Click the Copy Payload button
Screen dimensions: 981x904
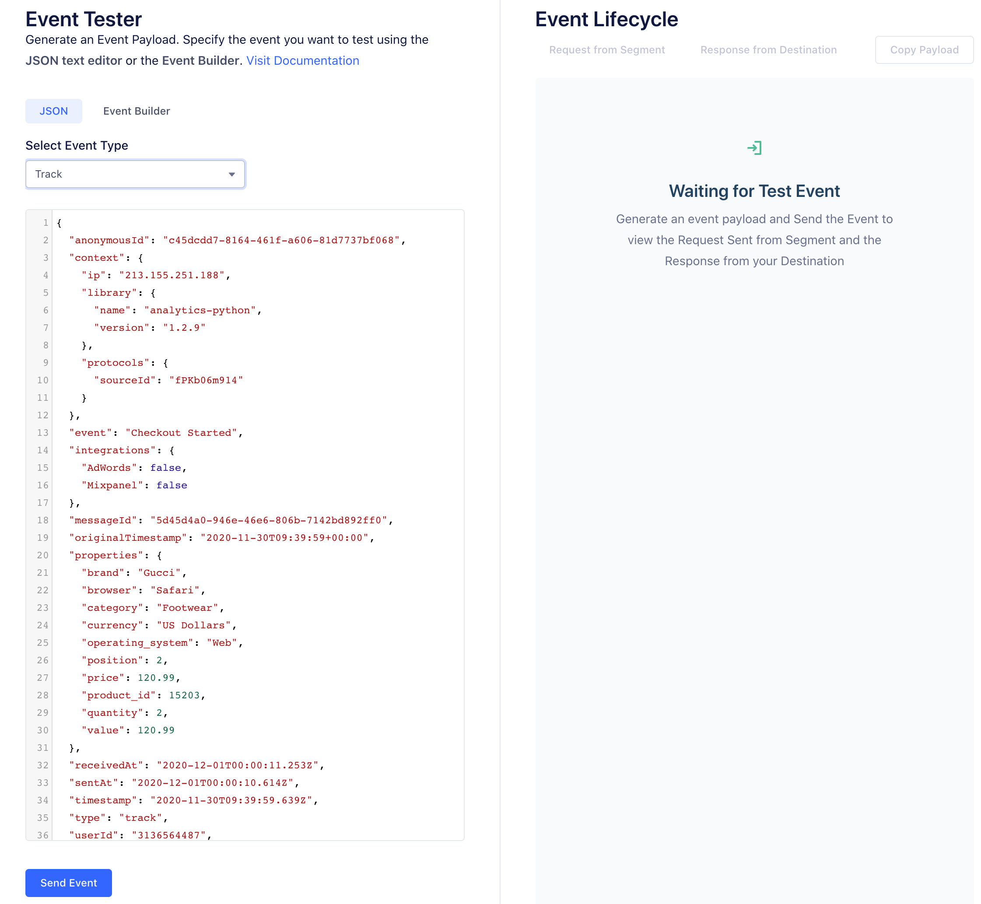(924, 50)
